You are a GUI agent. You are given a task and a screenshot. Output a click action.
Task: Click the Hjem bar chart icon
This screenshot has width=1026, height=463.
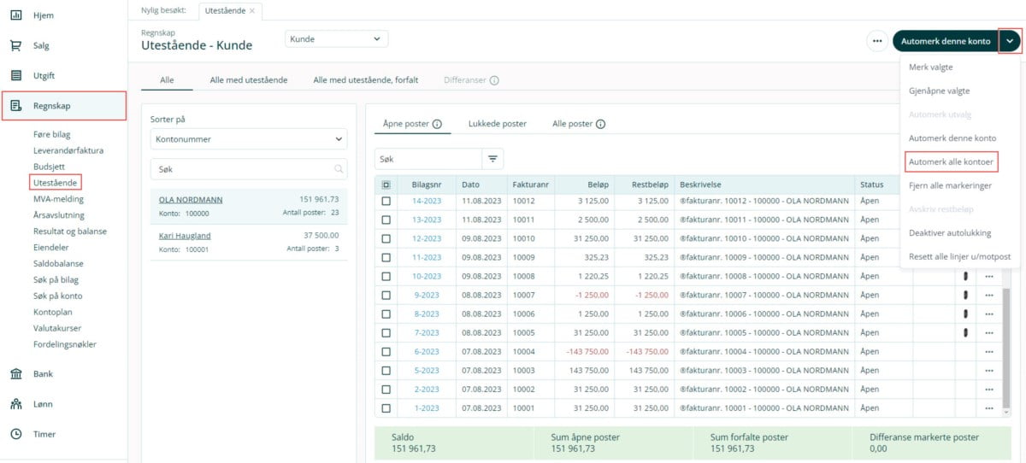pos(15,16)
